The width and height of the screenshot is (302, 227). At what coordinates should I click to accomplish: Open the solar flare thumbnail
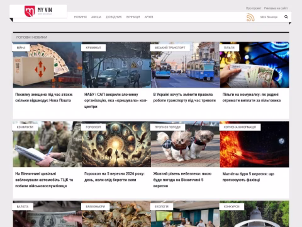coord(254,144)
